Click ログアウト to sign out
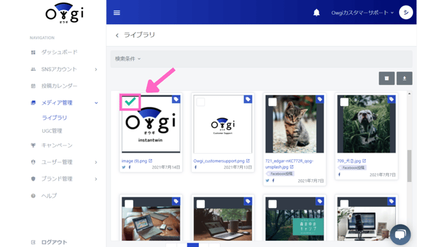Viewport: 440px width, 247px height. tap(54, 243)
